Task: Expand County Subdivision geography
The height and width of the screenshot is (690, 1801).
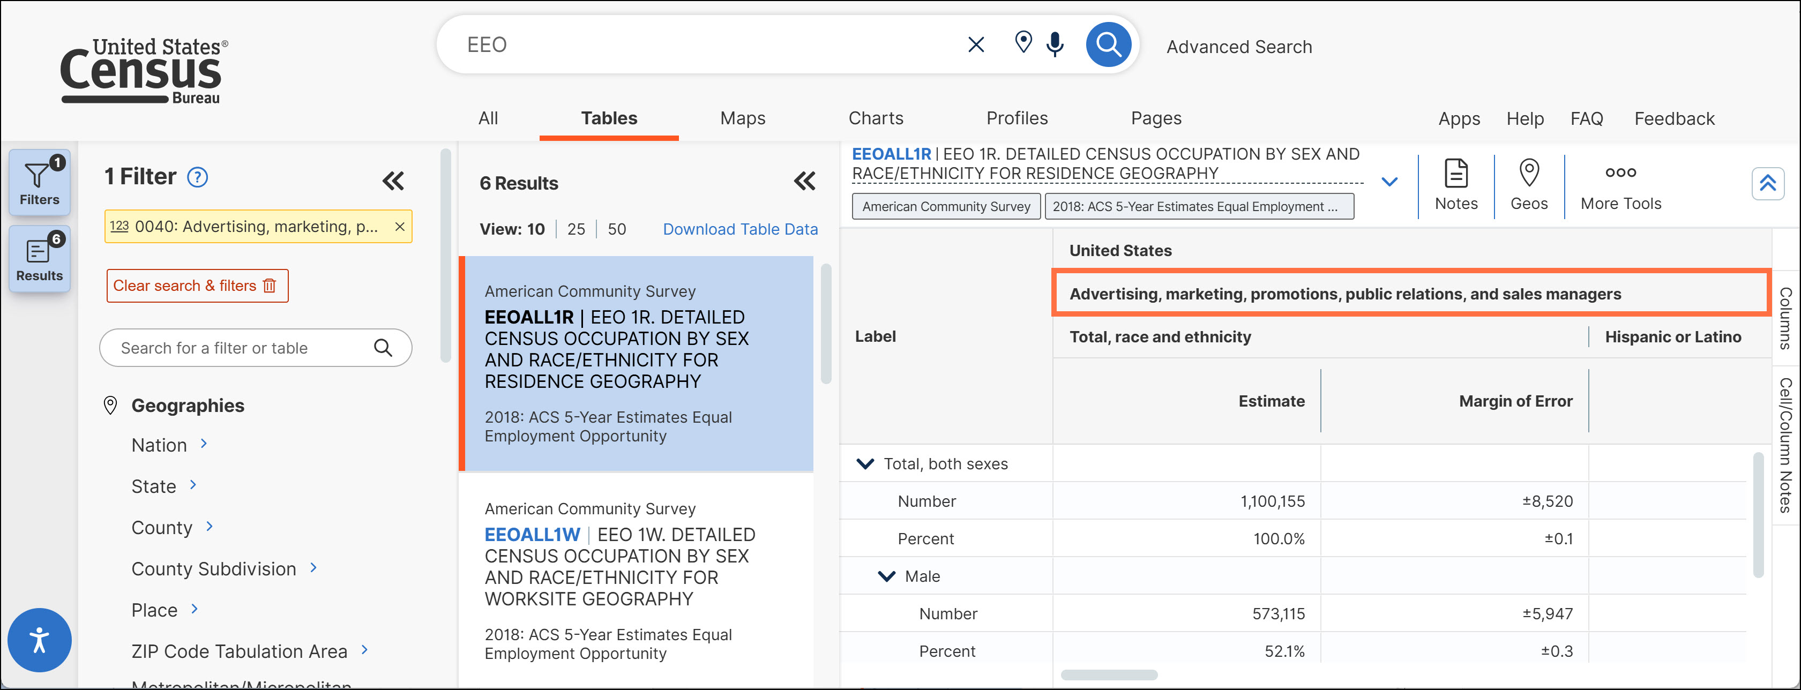Action: pyautogui.click(x=313, y=568)
